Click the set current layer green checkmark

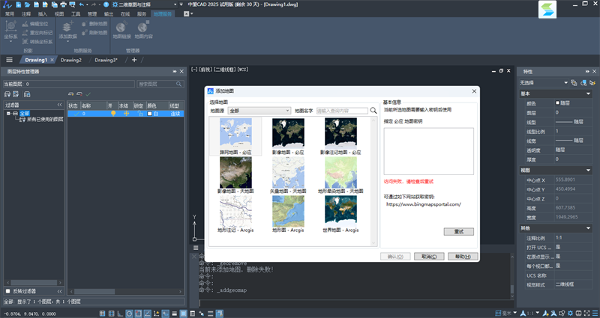click(x=88, y=94)
